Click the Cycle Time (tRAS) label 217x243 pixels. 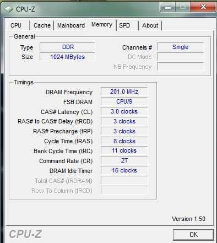coord(68,141)
